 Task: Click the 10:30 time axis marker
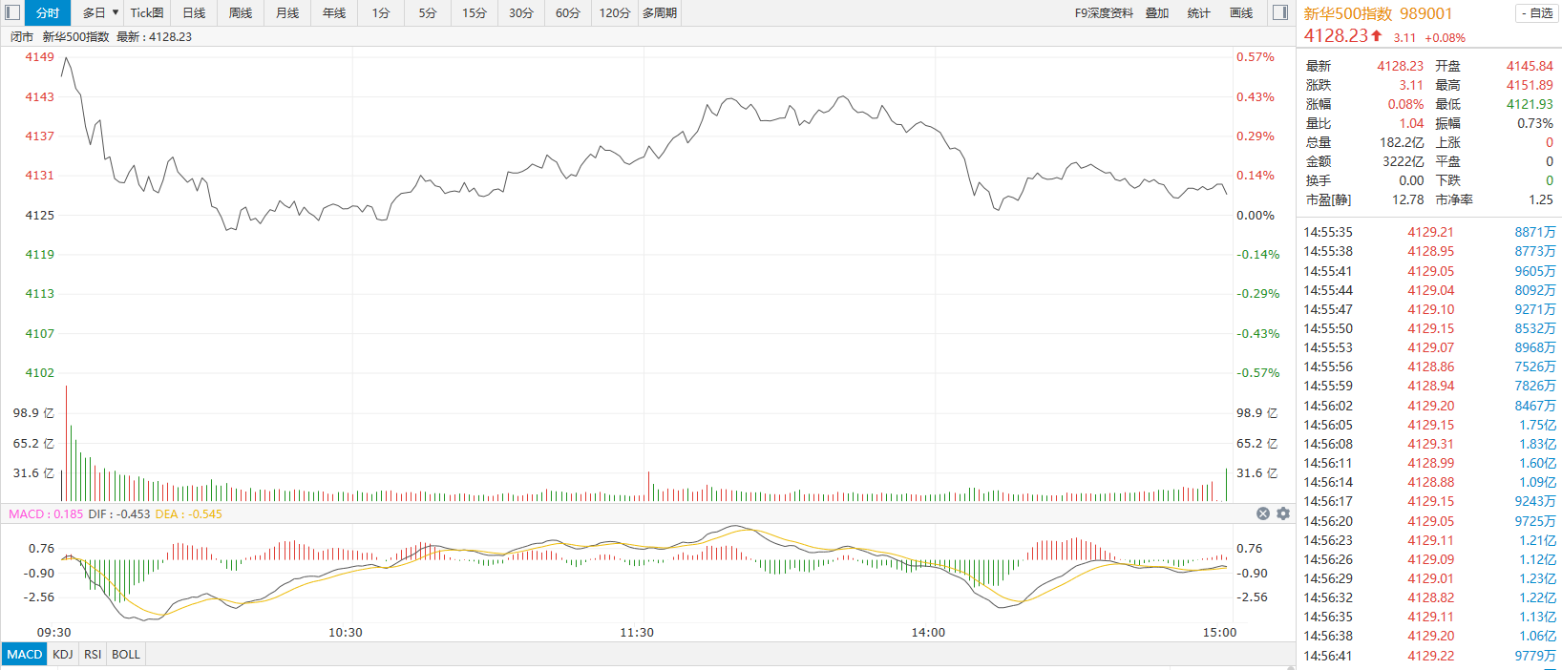(346, 632)
